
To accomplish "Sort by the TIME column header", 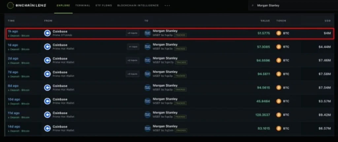I will pos(11,21).
